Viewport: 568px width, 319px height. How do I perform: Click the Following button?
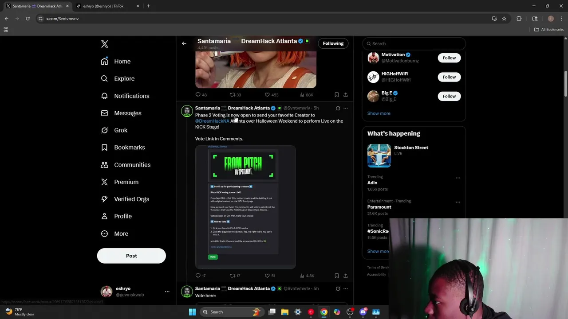click(333, 43)
